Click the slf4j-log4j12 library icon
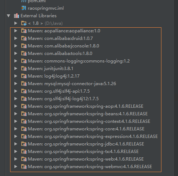 point(24,99)
